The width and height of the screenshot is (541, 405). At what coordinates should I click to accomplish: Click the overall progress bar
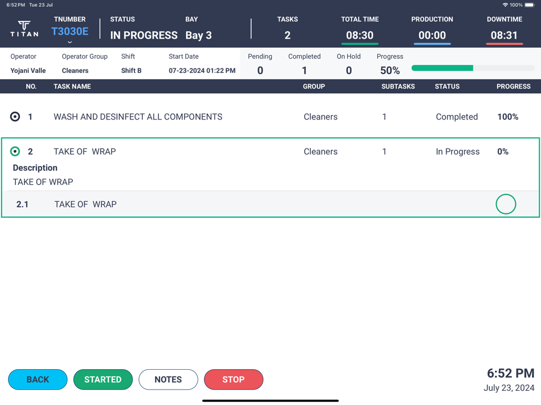coord(473,68)
